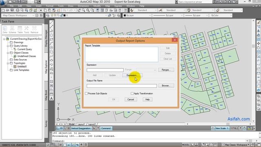
Task: Open the Format menu
Action: [x=50, y=6]
